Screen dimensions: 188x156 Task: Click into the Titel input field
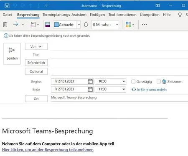[119, 55]
